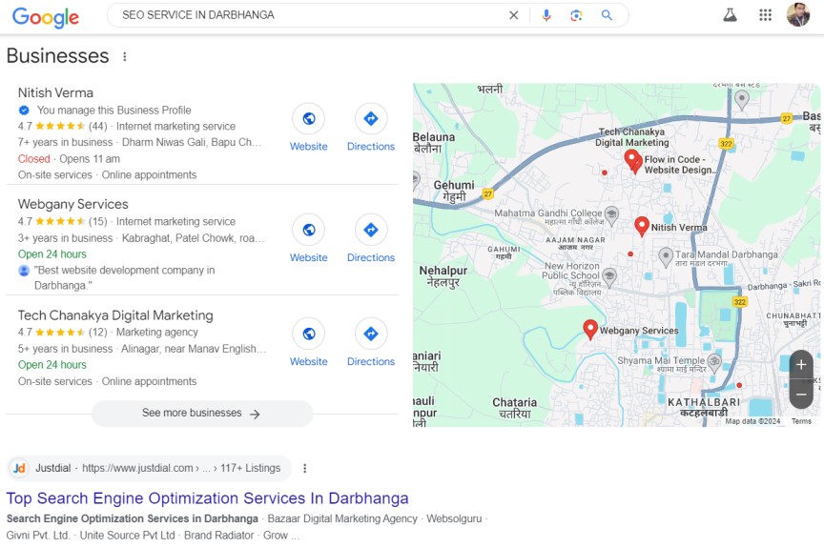Open Nitish Verma website icon
Viewport: 824px width, 547px height.
[308, 118]
